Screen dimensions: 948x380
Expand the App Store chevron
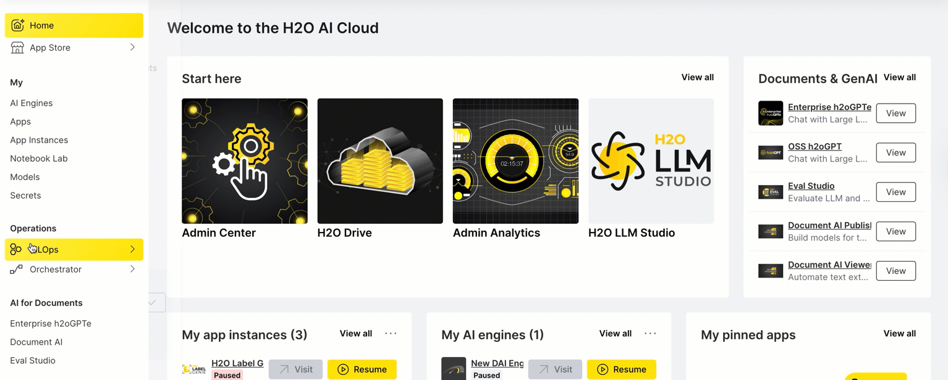pyautogui.click(x=132, y=47)
